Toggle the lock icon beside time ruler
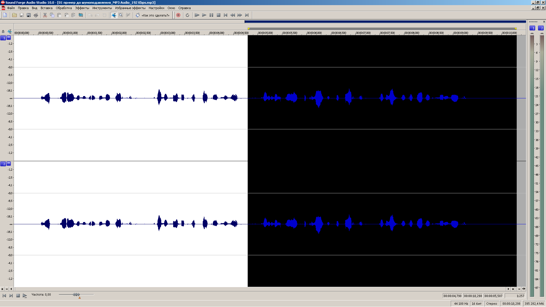546x307 pixels. 3,32
